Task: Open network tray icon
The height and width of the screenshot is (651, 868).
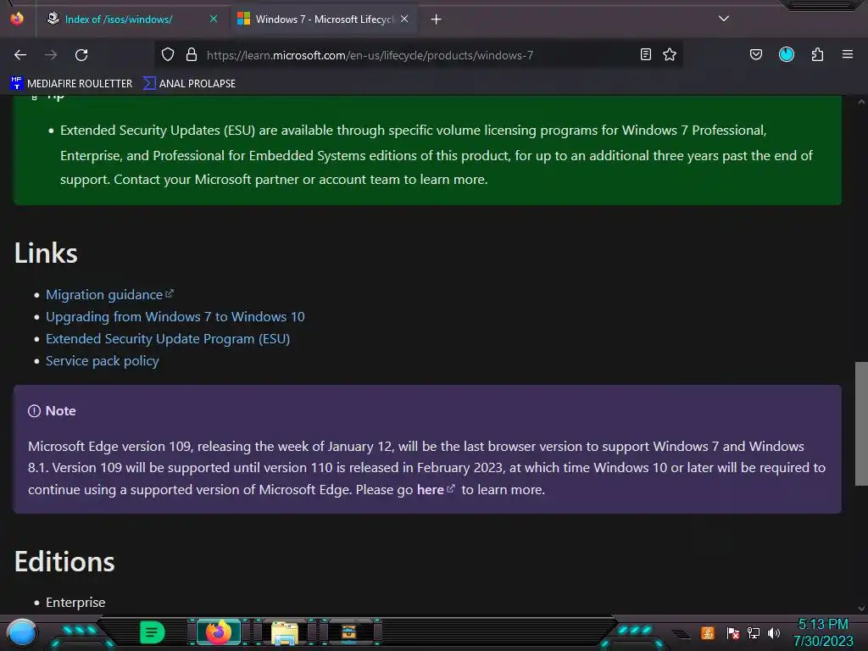Action: (x=754, y=632)
